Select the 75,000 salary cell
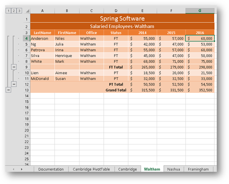 [x=200, y=61]
